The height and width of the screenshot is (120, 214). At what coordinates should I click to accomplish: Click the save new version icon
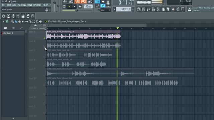pos(28,16)
